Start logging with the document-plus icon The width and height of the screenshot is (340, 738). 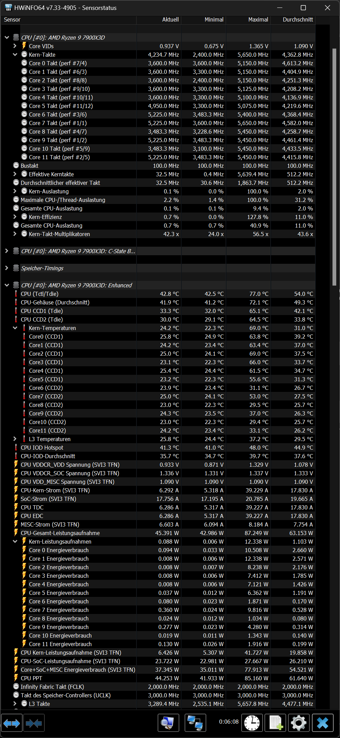[275, 723]
